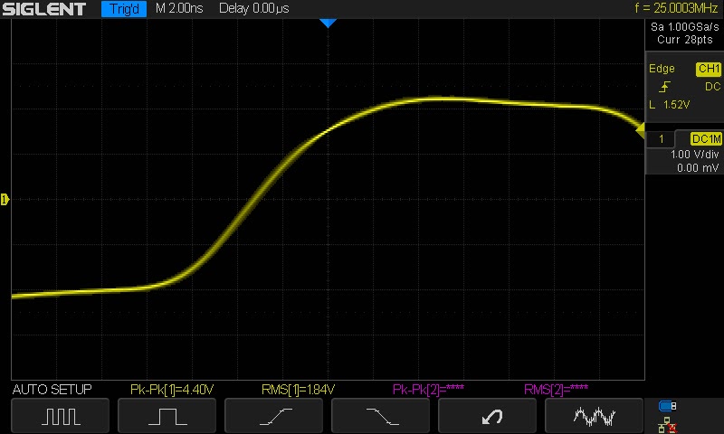The height and width of the screenshot is (434, 724).
Task: Click the Pk-Pk[1]=4.40V measurement
Action: (172, 390)
